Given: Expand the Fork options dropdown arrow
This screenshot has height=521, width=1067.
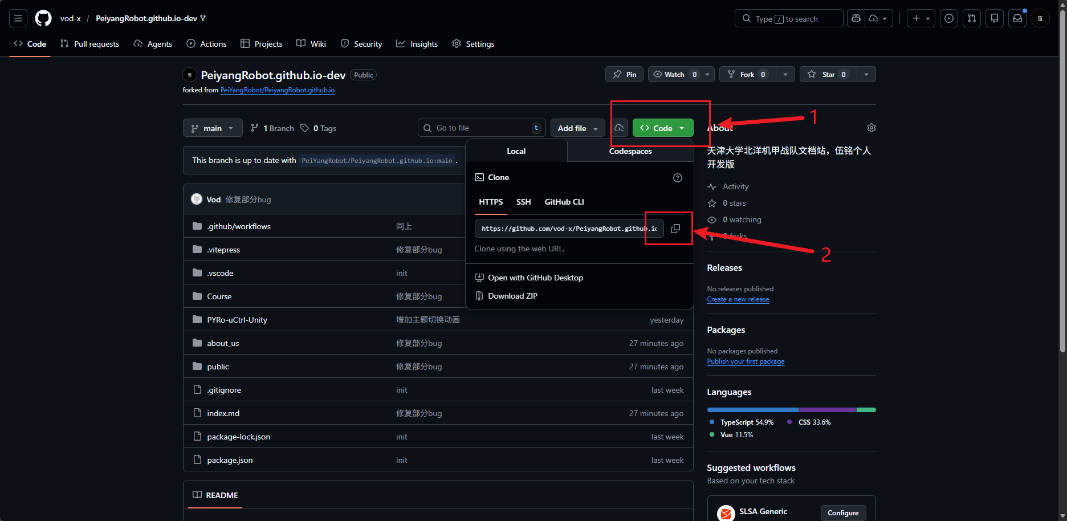Looking at the screenshot, I should pos(785,74).
